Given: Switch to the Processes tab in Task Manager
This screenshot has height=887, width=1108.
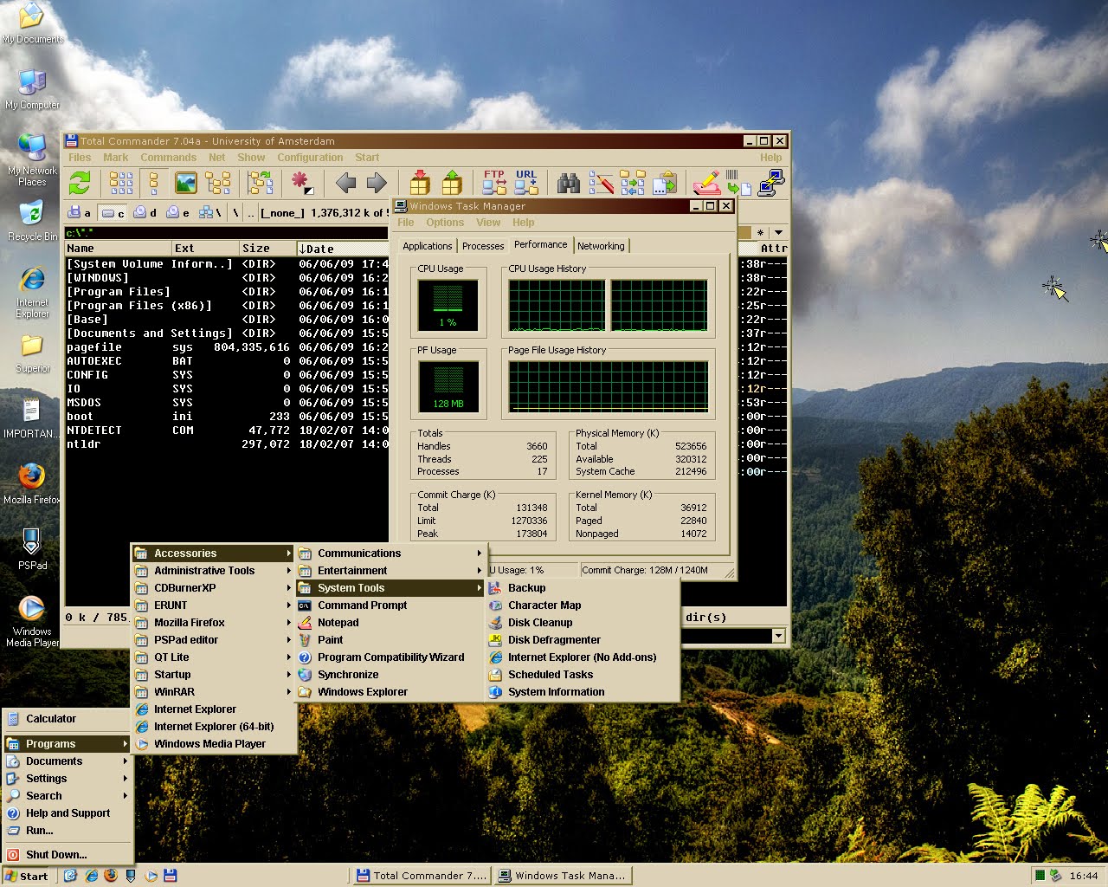Looking at the screenshot, I should coord(483,246).
